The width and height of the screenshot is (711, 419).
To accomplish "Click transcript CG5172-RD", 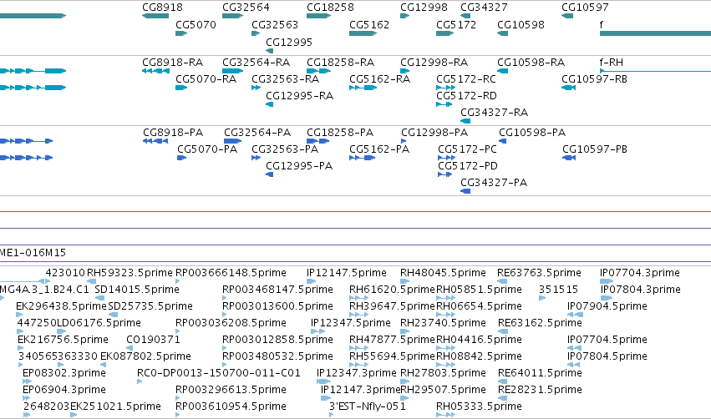I will coord(466,96).
